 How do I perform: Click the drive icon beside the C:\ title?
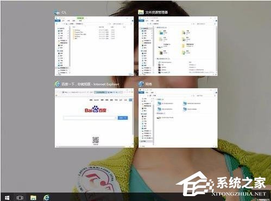[57, 12]
